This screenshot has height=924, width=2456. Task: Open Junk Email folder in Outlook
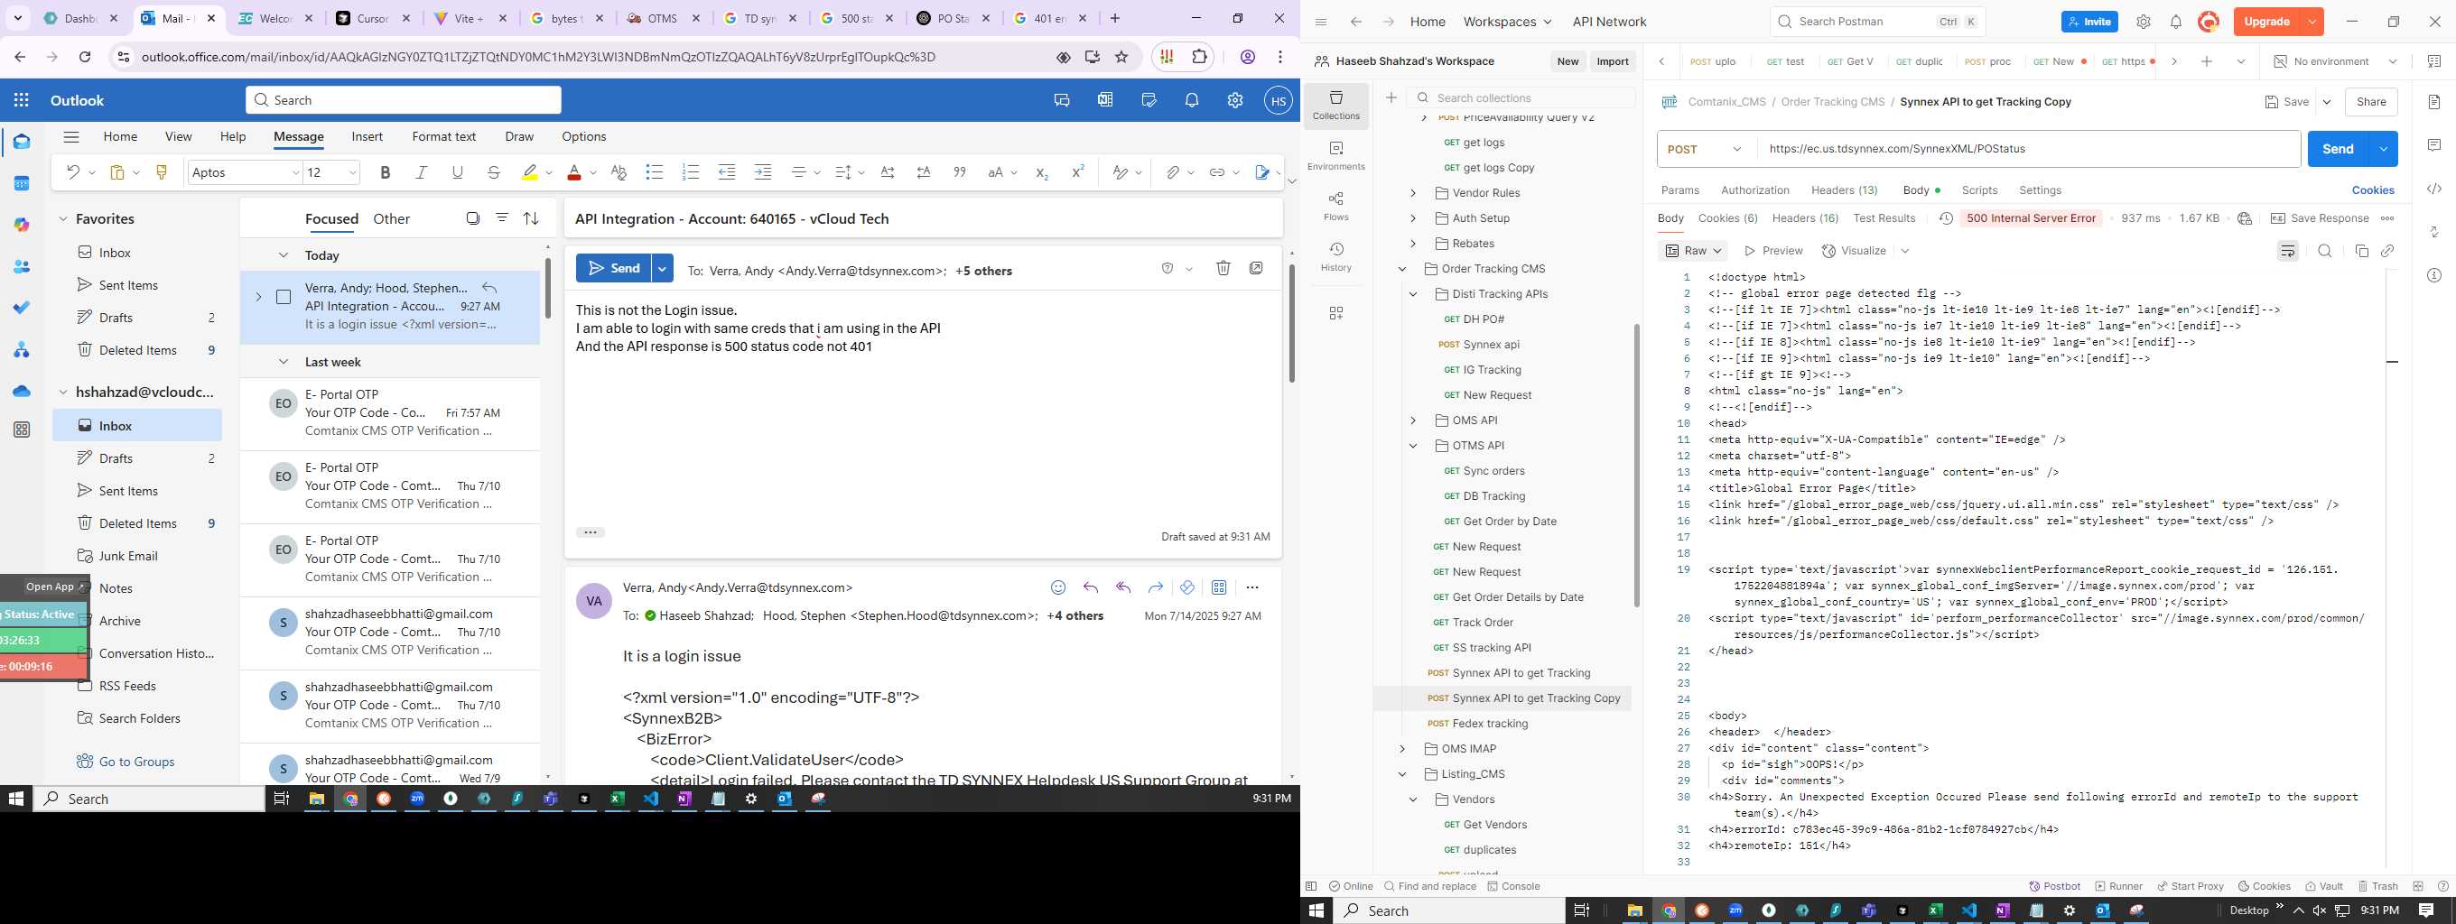coord(127,555)
